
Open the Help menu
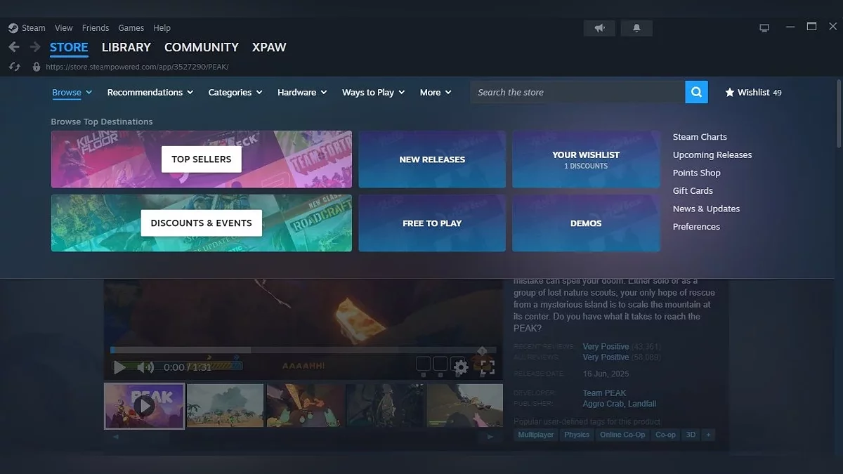pyautogui.click(x=162, y=28)
